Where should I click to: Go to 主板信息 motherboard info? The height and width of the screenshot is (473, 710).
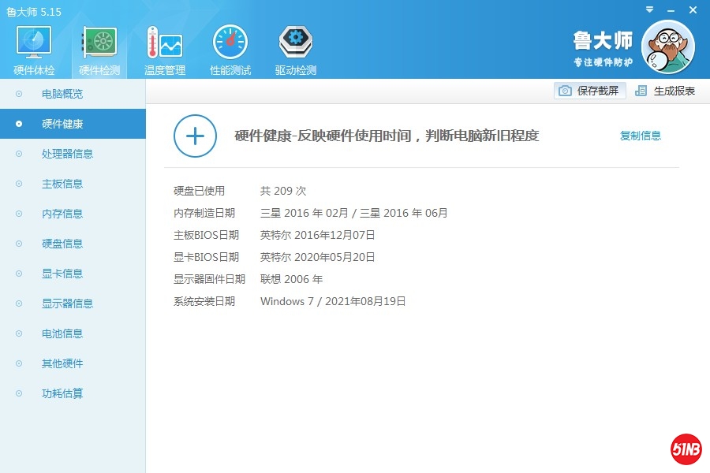pyautogui.click(x=62, y=184)
